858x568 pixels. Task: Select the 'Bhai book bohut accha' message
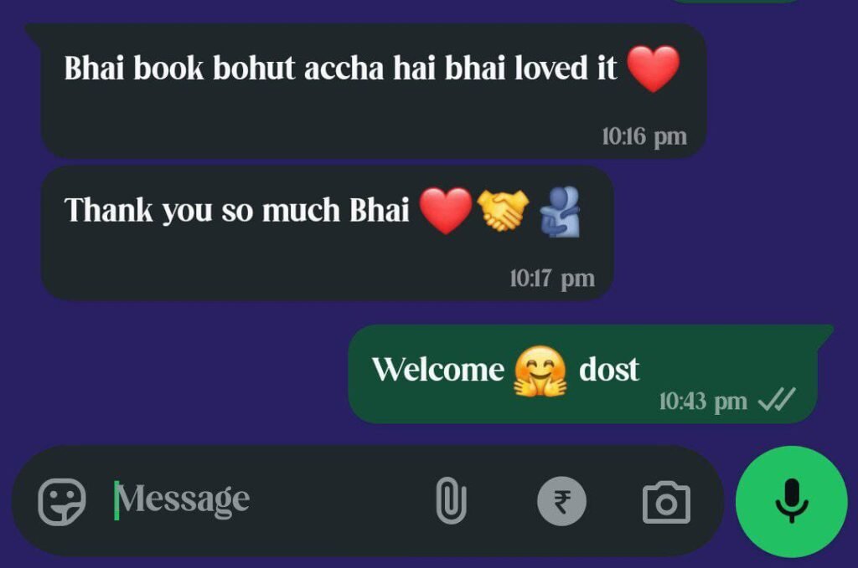point(373,91)
